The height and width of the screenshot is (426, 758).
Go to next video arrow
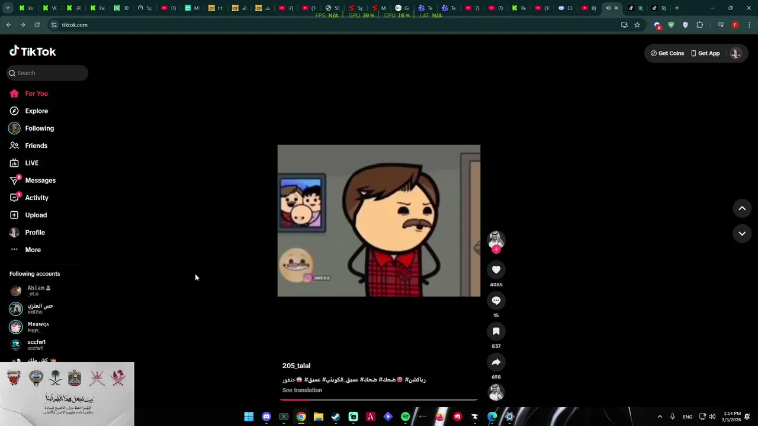[742, 234]
